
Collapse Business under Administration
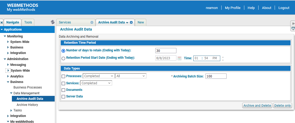(x=8, y=82)
